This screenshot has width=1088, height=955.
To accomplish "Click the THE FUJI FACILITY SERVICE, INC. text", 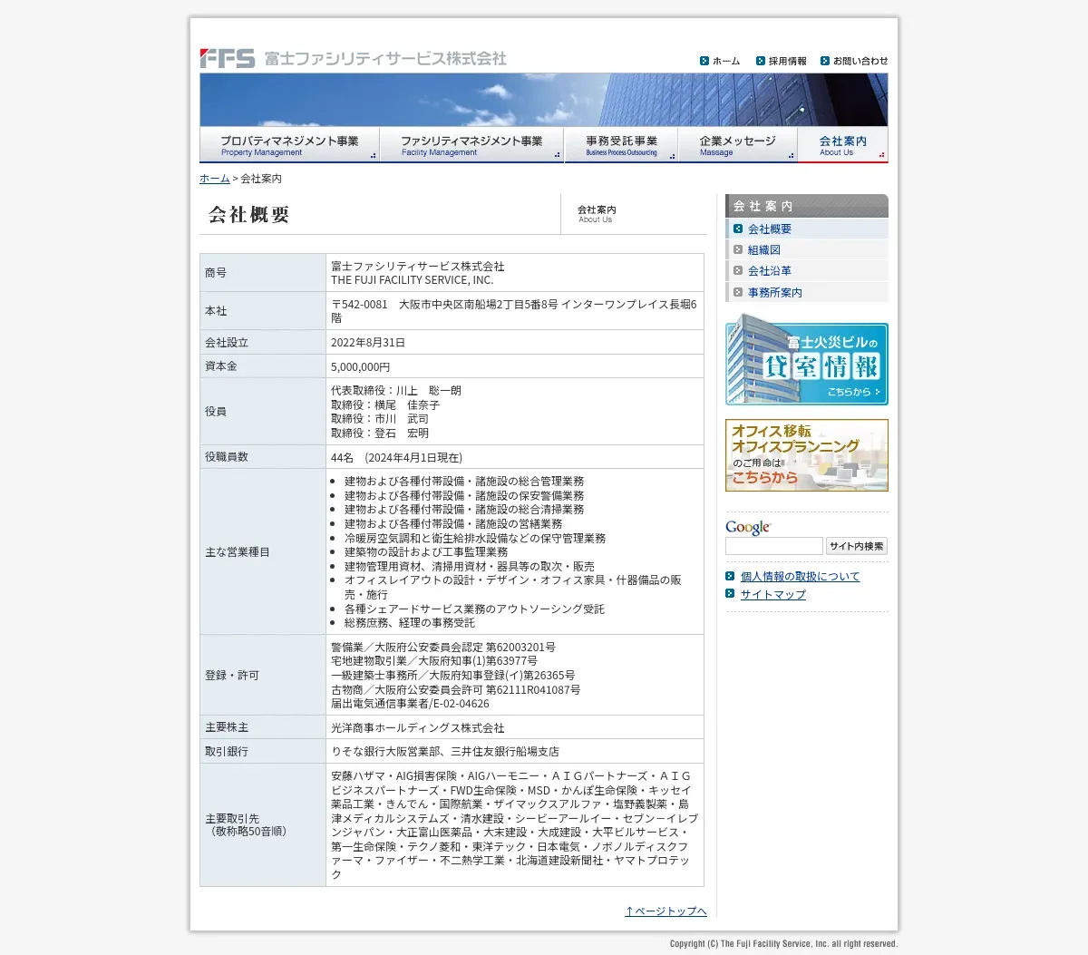I will coord(413,280).
